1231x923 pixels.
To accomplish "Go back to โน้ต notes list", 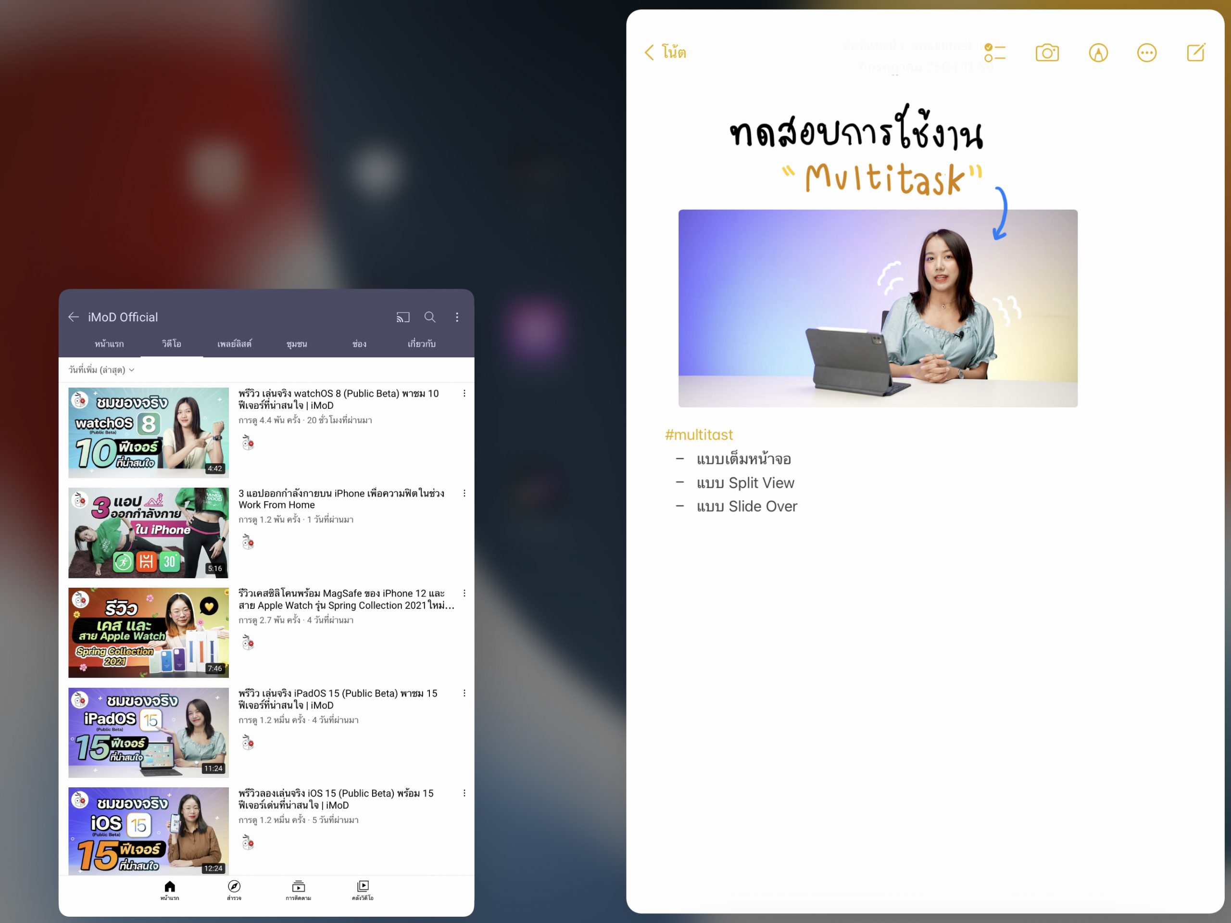I will [666, 53].
